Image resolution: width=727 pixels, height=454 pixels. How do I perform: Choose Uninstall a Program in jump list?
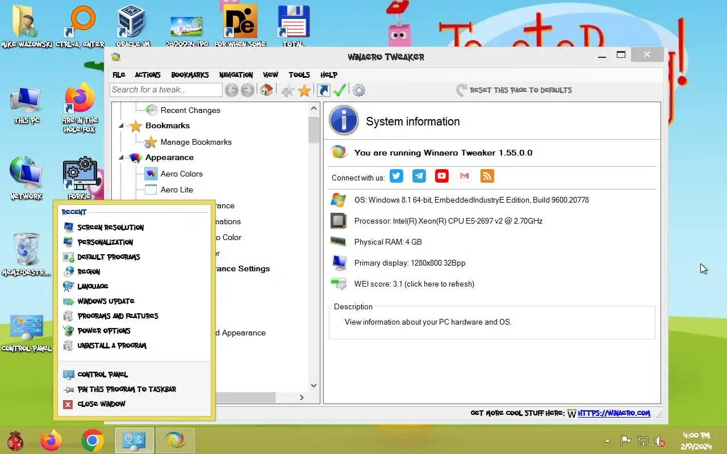click(x=135, y=346)
